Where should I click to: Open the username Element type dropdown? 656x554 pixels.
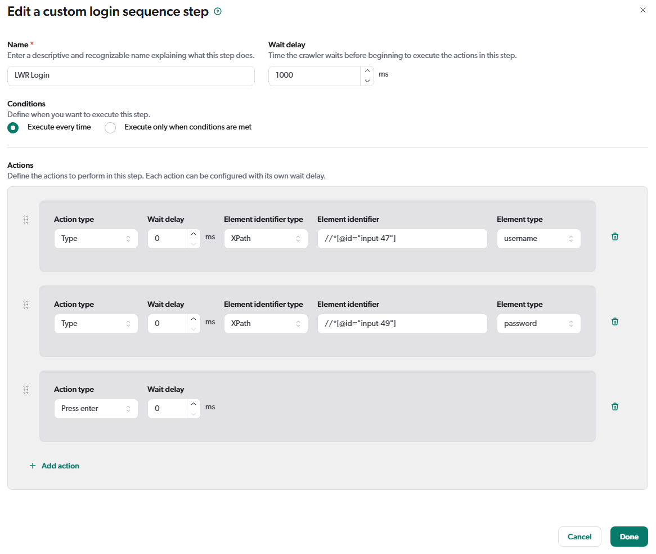click(x=538, y=238)
